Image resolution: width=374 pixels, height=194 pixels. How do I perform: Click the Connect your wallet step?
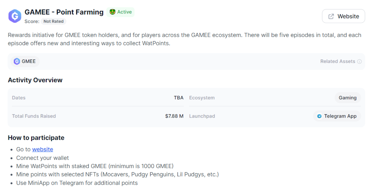(x=43, y=158)
